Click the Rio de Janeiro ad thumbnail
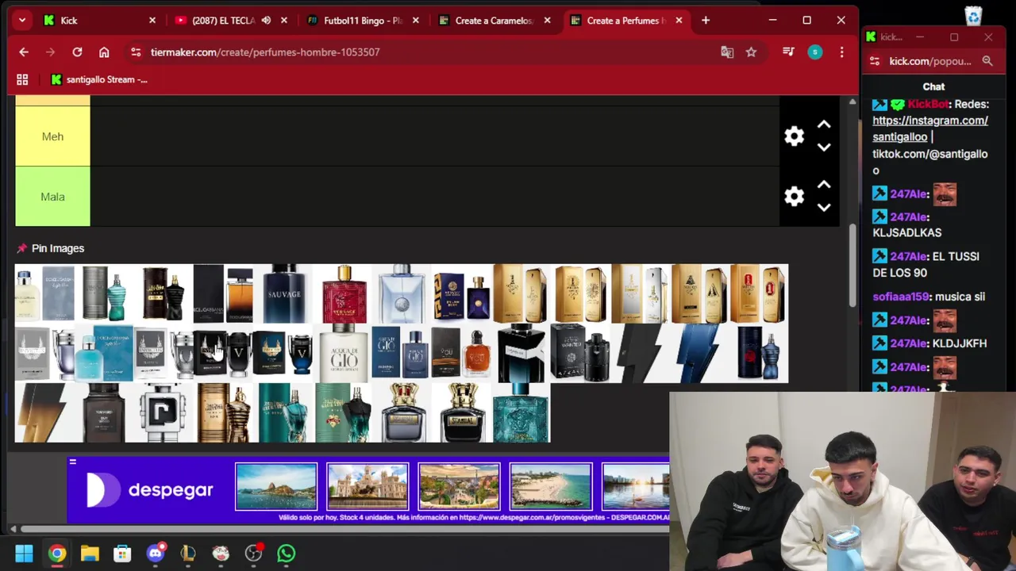Screen dimensions: 1016x571 pyautogui.click(x=276, y=486)
